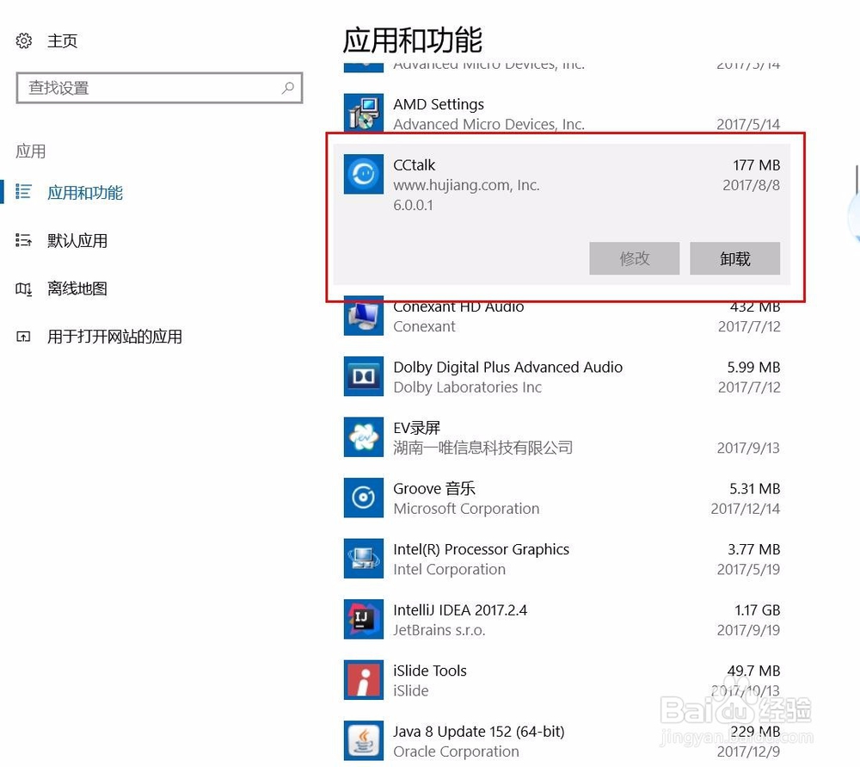
Task: Click the EV录屏 app icon
Action: click(x=364, y=437)
